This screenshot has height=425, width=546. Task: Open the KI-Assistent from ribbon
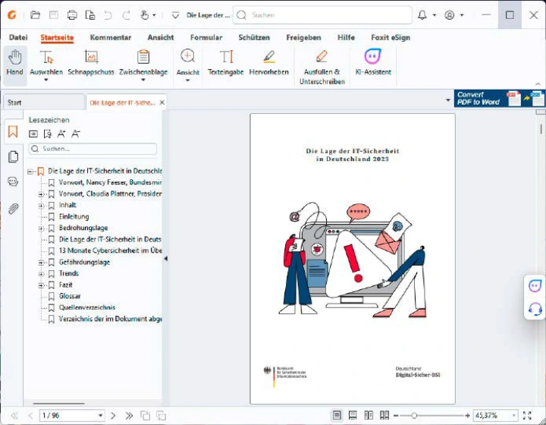[372, 63]
